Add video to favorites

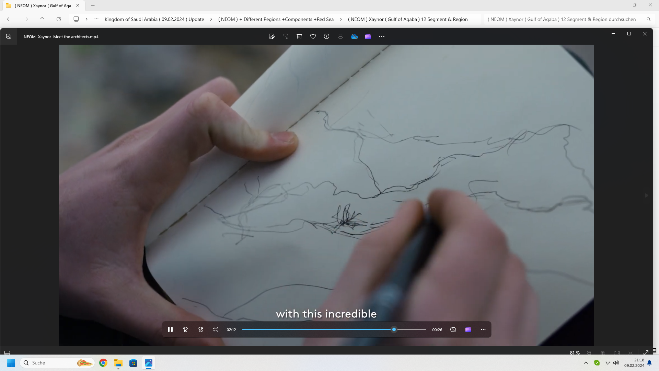313,36
